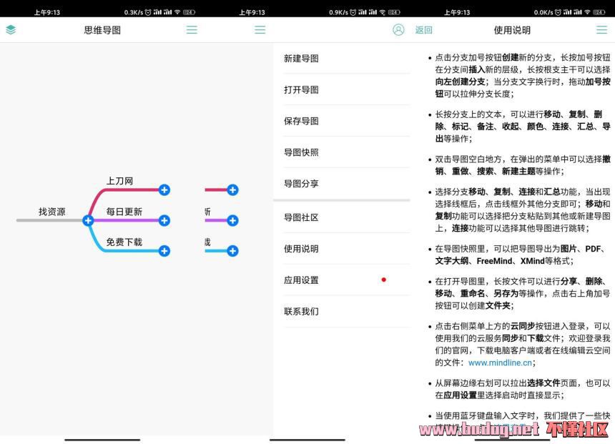Select 新建导图 menu item
The image size is (615, 444).
[x=301, y=59]
